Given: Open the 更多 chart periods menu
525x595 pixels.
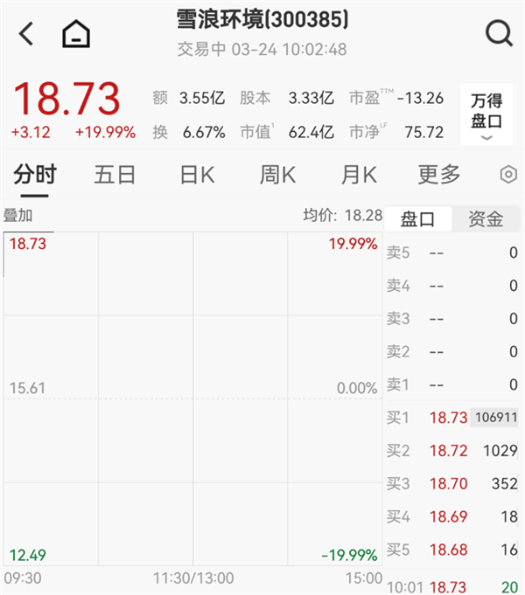Looking at the screenshot, I should (x=438, y=175).
